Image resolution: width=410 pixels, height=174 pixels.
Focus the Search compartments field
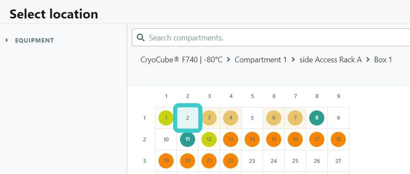(271, 38)
